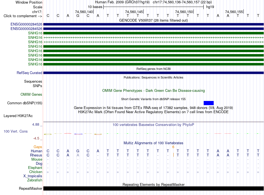The width and height of the screenshot is (264, 195).
Task: Click the '10 bases' scale bar label
Action: [95, 7]
